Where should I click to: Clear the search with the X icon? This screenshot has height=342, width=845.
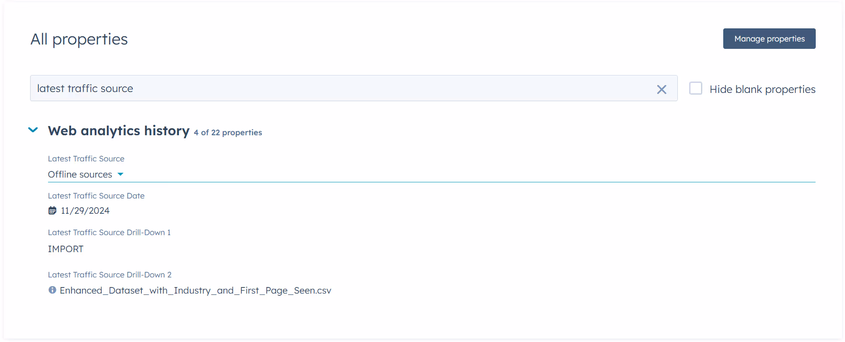662,89
